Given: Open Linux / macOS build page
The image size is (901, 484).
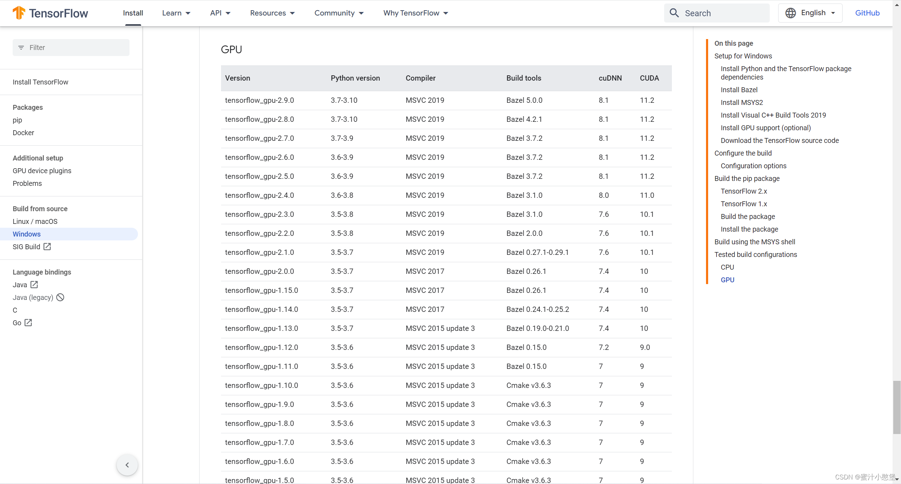Looking at the screenshot, I should (x=35, y=221).
